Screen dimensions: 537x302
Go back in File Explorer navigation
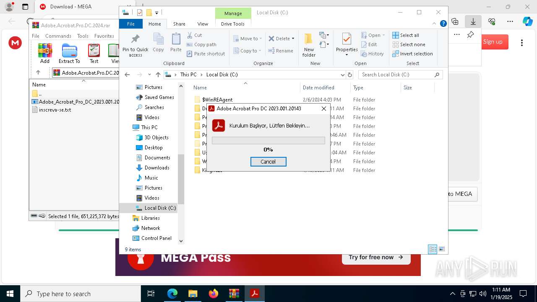[x=127, y=75]
